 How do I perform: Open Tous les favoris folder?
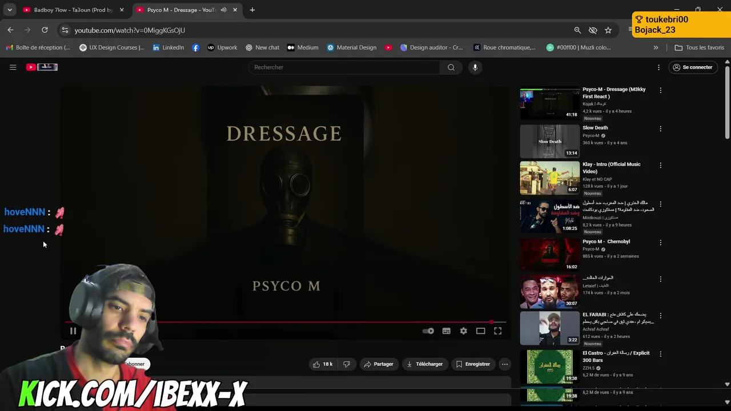(x=700, y=47)
